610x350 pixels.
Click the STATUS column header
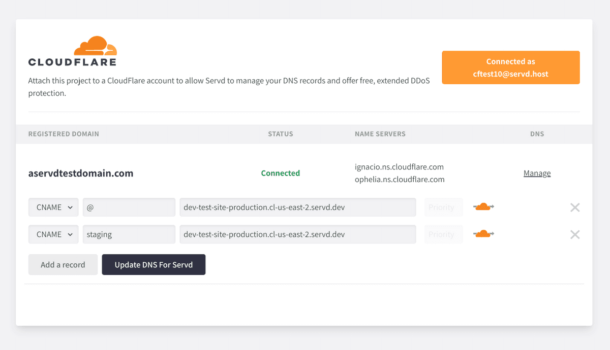[281, 134]
